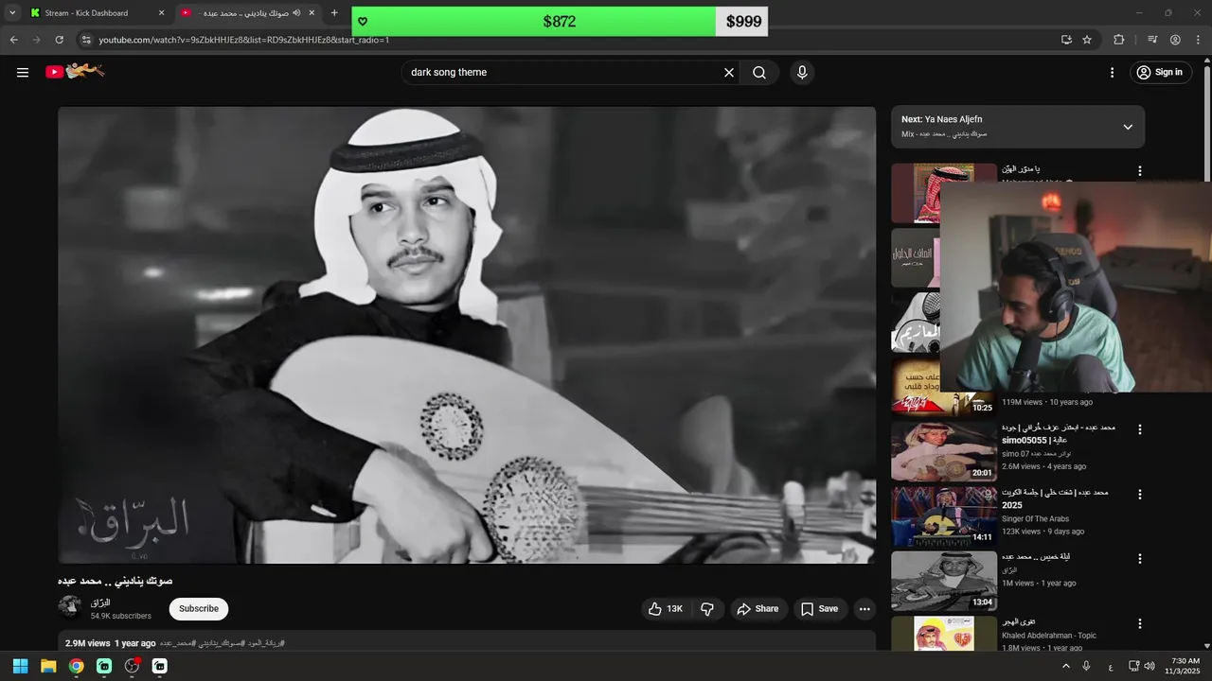Open options for the first mix video

(1140, 171)
